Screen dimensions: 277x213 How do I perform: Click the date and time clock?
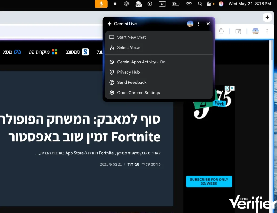pos(249,4)
